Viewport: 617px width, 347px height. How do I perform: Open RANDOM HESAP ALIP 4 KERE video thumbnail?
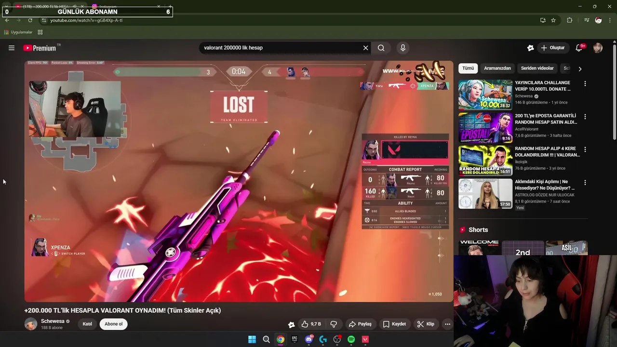485,160
